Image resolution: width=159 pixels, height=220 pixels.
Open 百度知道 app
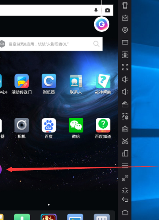coord(103,128)
